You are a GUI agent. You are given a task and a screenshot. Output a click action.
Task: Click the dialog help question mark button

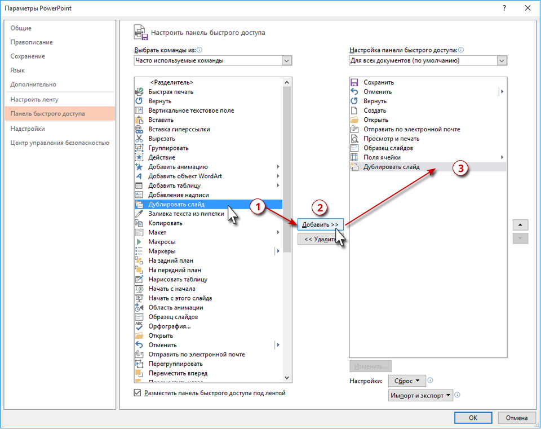[504, 8]
